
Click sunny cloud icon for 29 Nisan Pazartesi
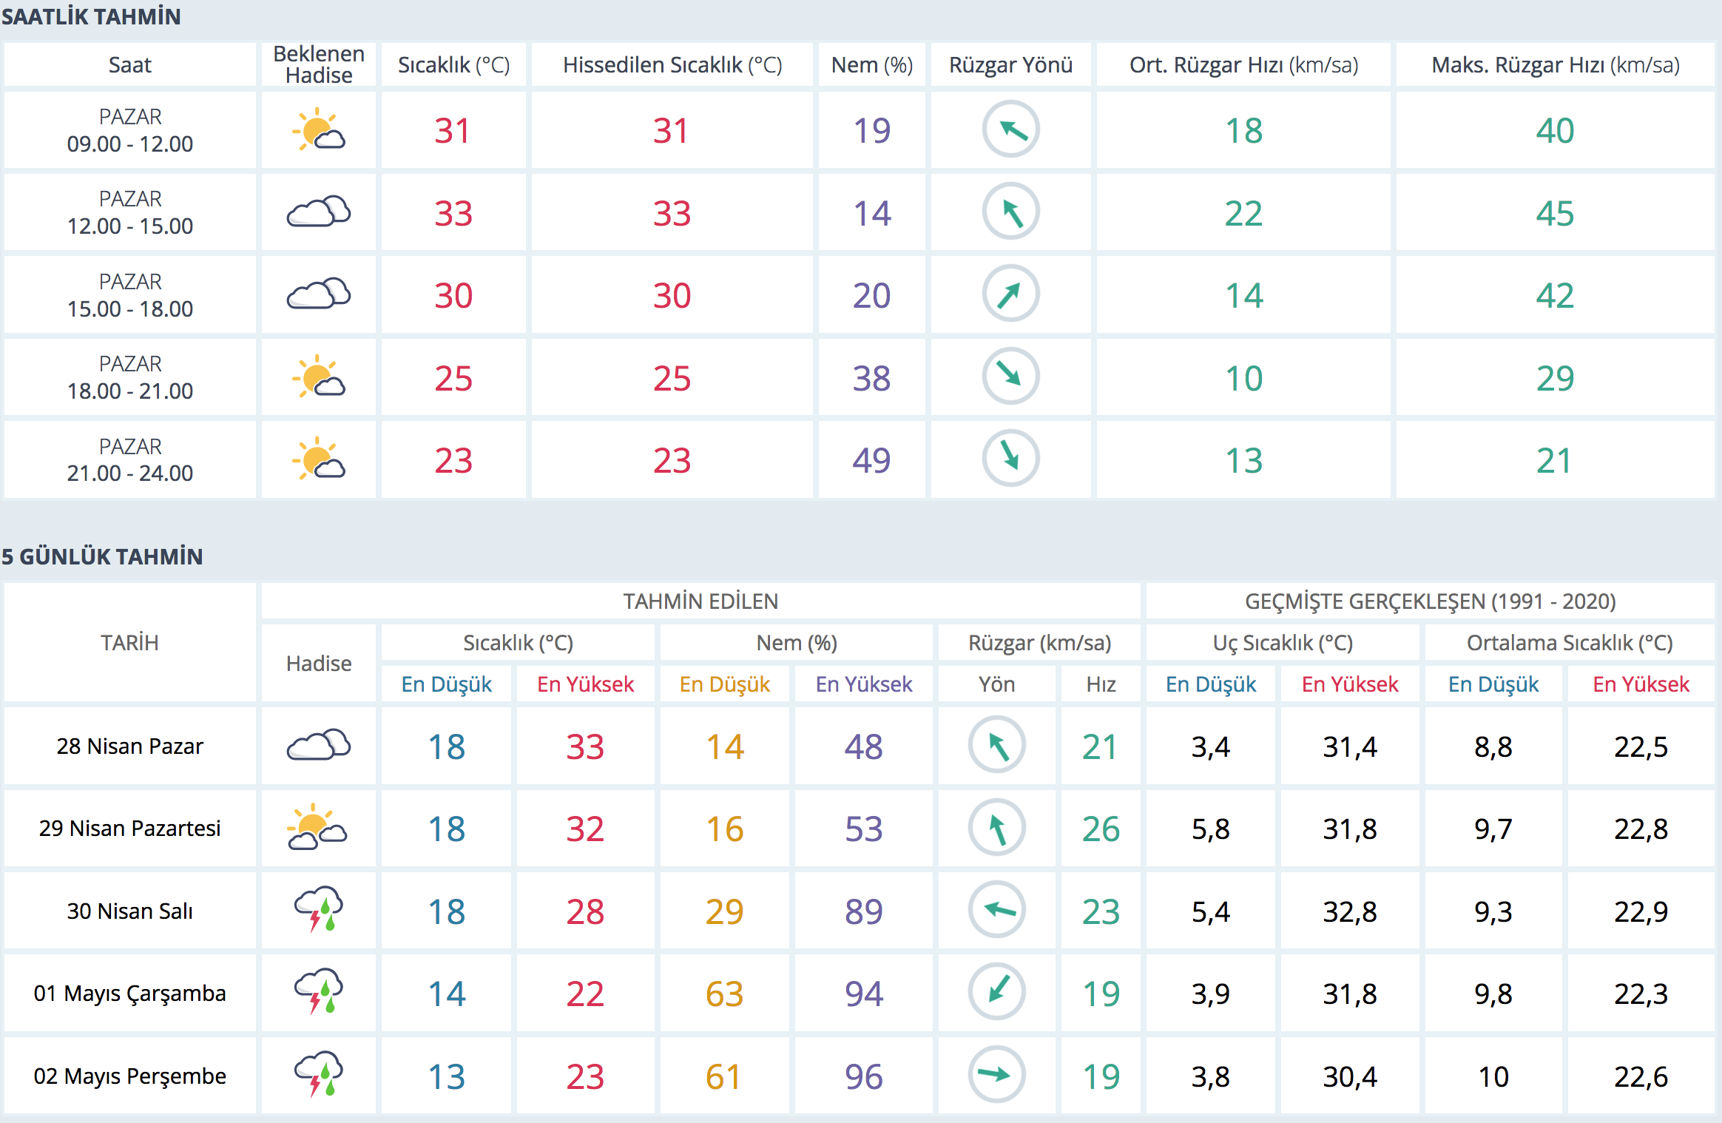coord(317,827)
